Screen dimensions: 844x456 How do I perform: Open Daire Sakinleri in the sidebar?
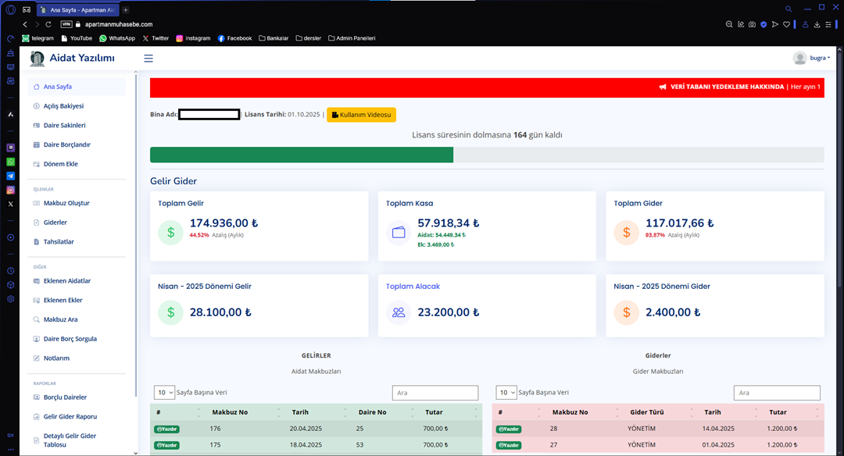tap(64, 125)
